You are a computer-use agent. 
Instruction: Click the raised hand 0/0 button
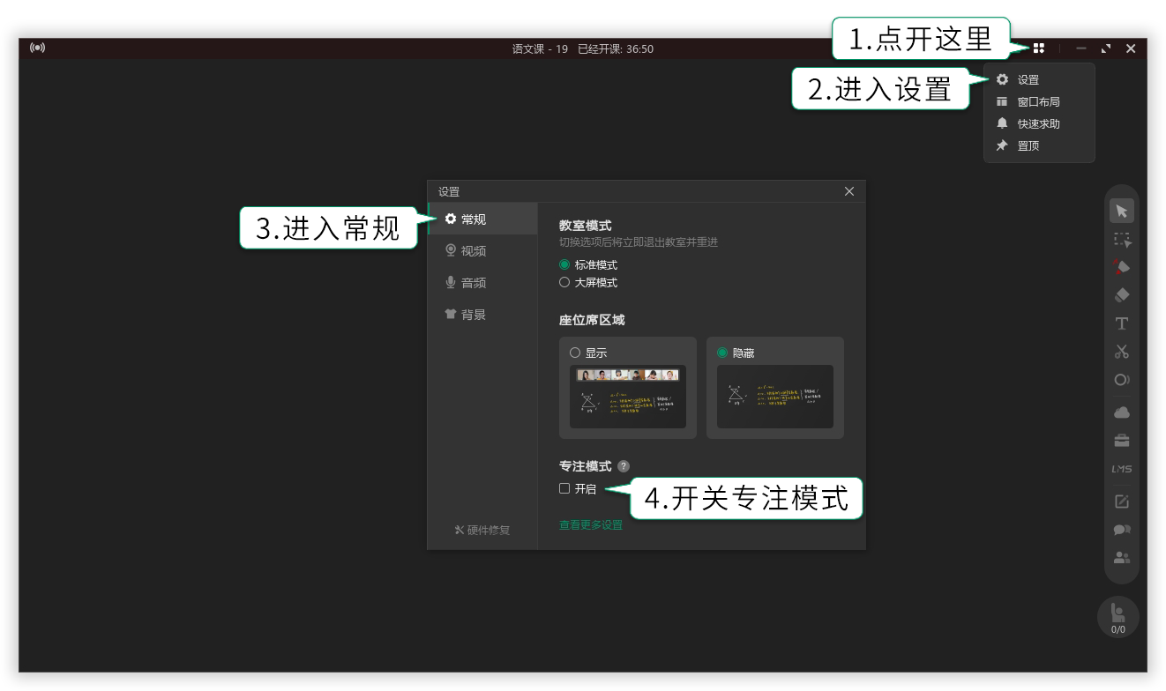click(x=1117, y=617)
